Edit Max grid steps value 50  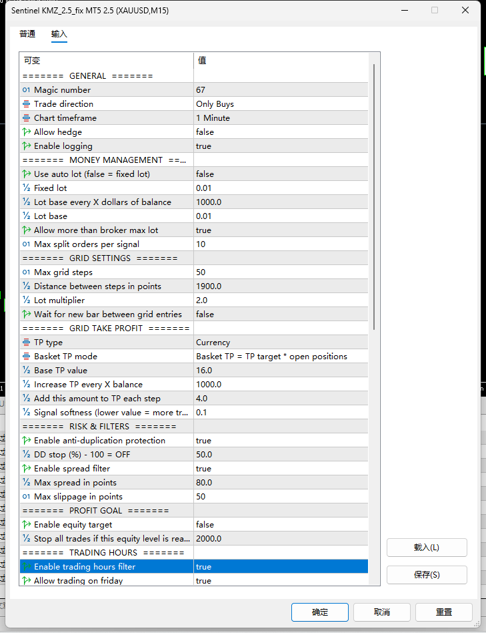281,272
